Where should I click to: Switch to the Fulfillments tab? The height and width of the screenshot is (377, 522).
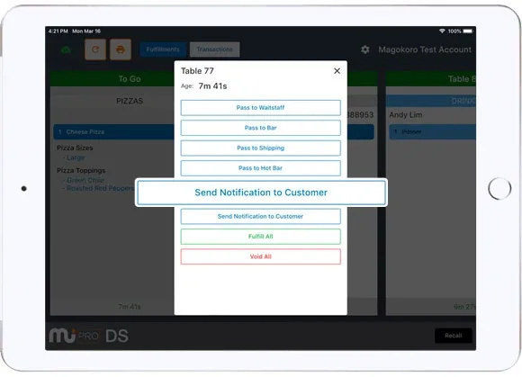pyautogui.click(x=163, y=49)
